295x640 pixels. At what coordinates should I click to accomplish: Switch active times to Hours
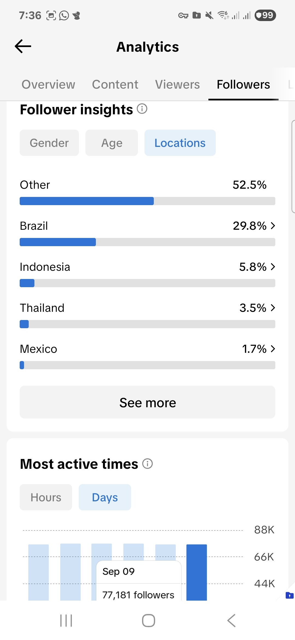(x=46, y=497)
